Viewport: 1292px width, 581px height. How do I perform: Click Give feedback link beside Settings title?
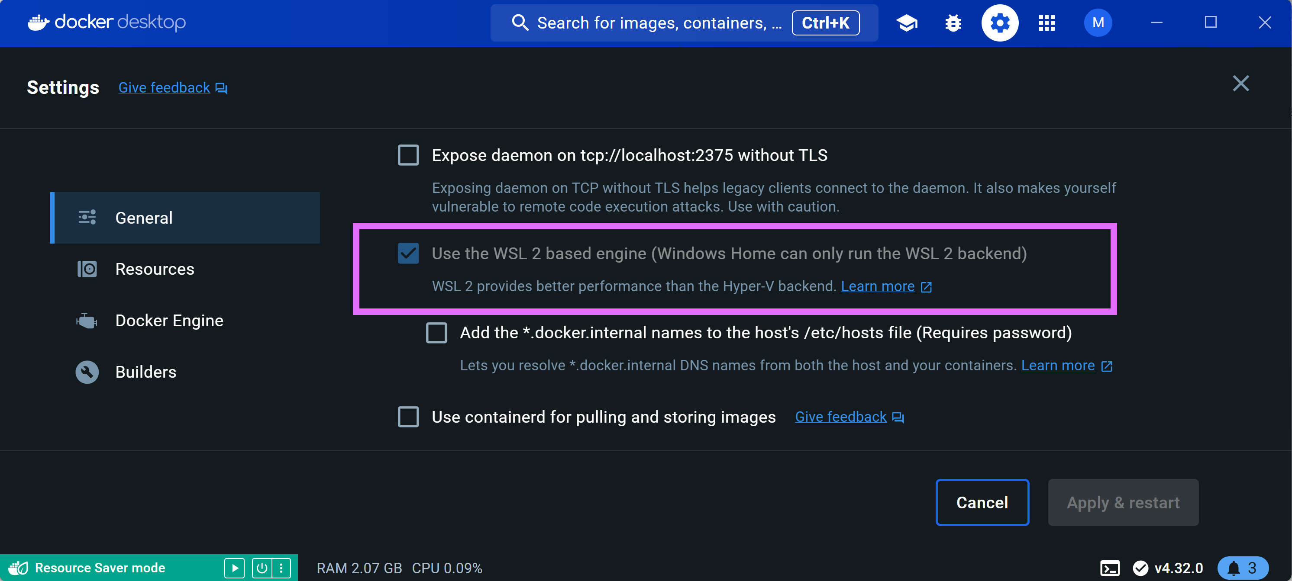coord(164,88)
